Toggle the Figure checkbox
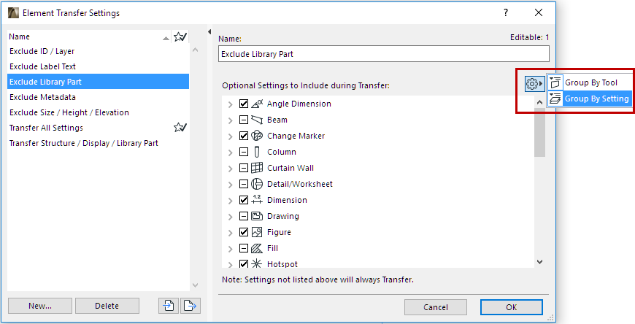Viewport: 635px width, 324px height. (x=243, y=232)
